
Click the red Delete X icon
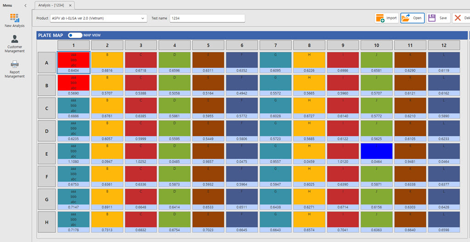pyautogui.click(x=458, y=18)
